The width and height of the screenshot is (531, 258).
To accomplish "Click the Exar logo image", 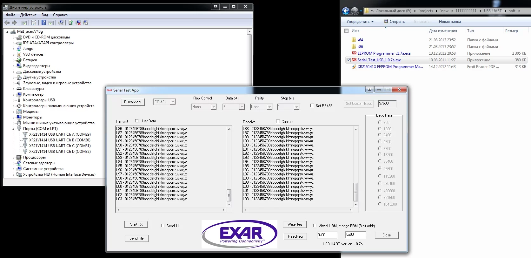I will click(239, 234).
